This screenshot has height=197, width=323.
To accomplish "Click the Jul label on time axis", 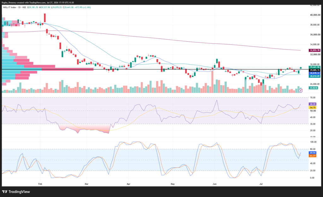I will coord(261,184).
